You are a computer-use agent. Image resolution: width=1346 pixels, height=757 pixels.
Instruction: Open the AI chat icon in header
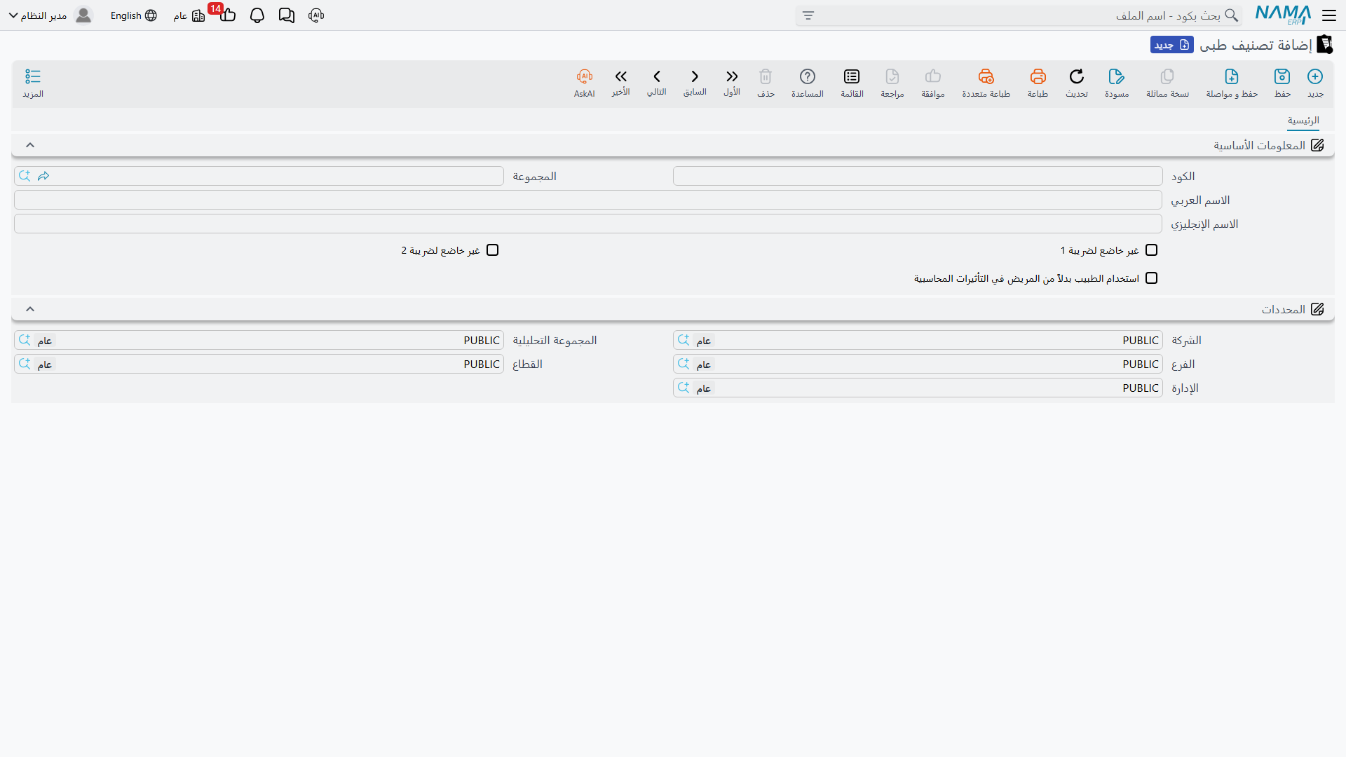[x=316, y=15]
